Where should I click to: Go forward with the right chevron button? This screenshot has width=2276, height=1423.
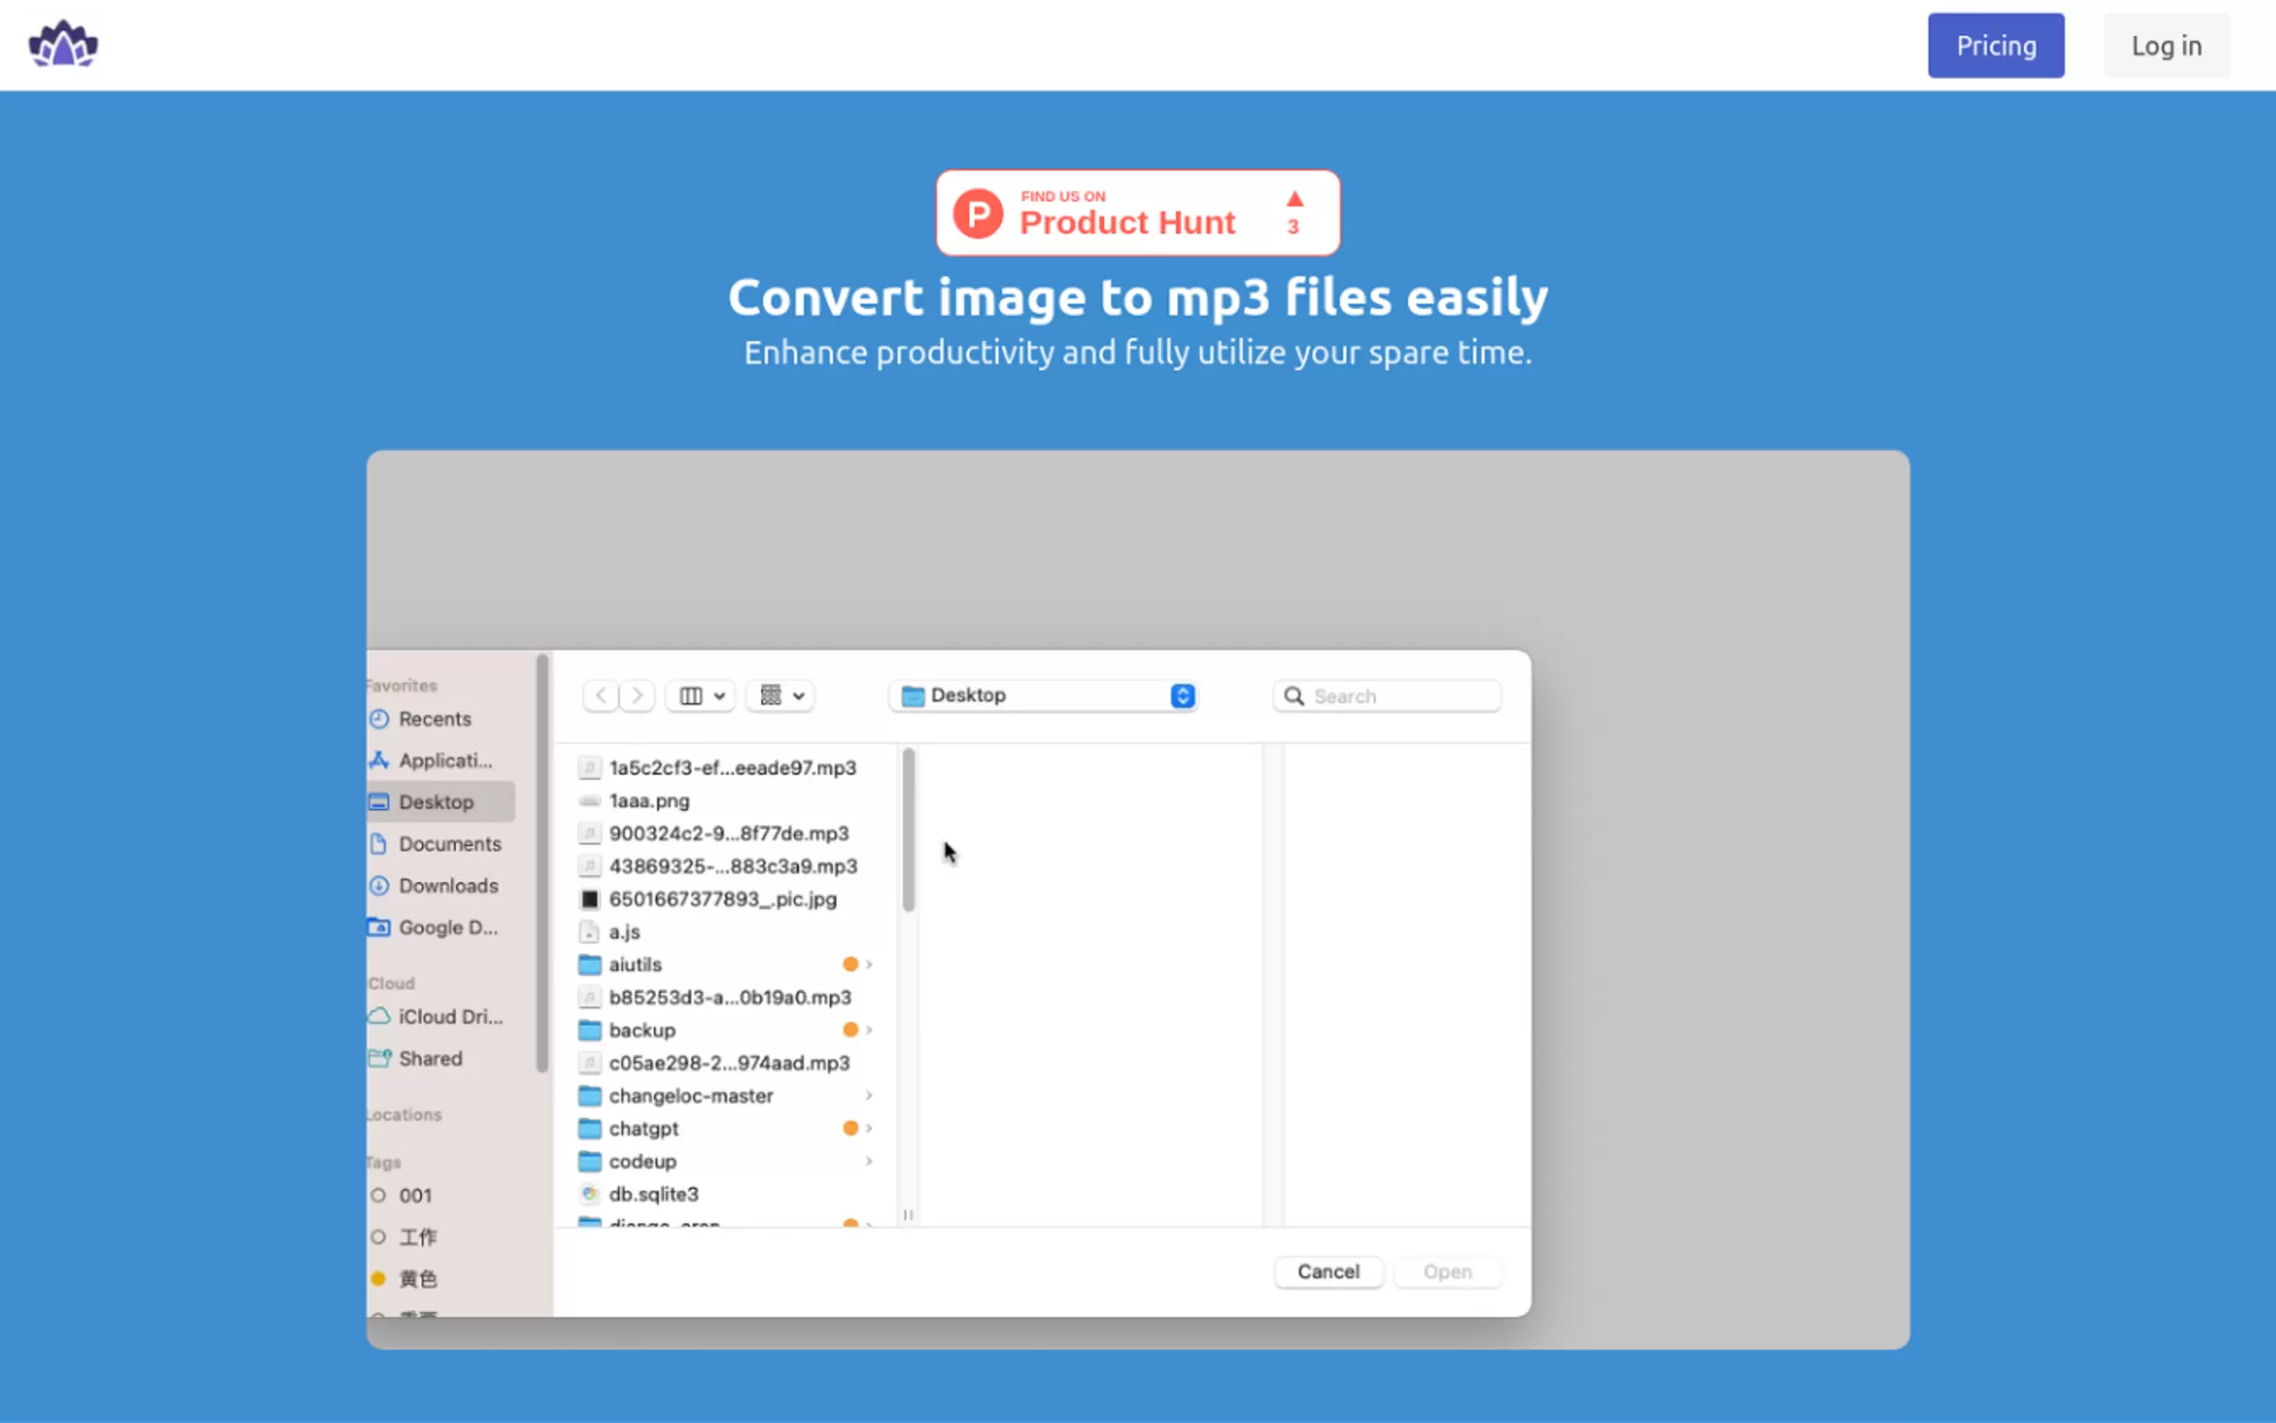637,695
